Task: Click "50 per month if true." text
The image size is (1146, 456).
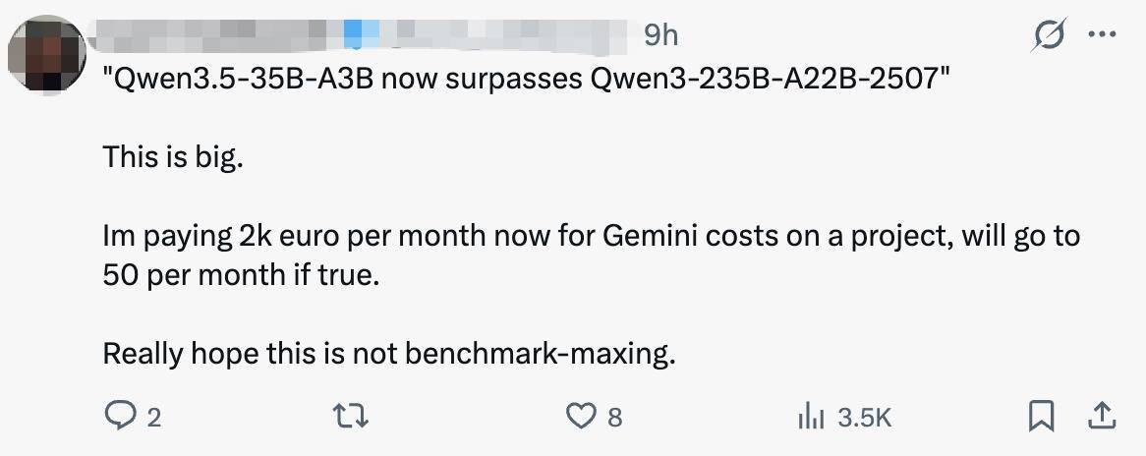Action: [240, 274]
